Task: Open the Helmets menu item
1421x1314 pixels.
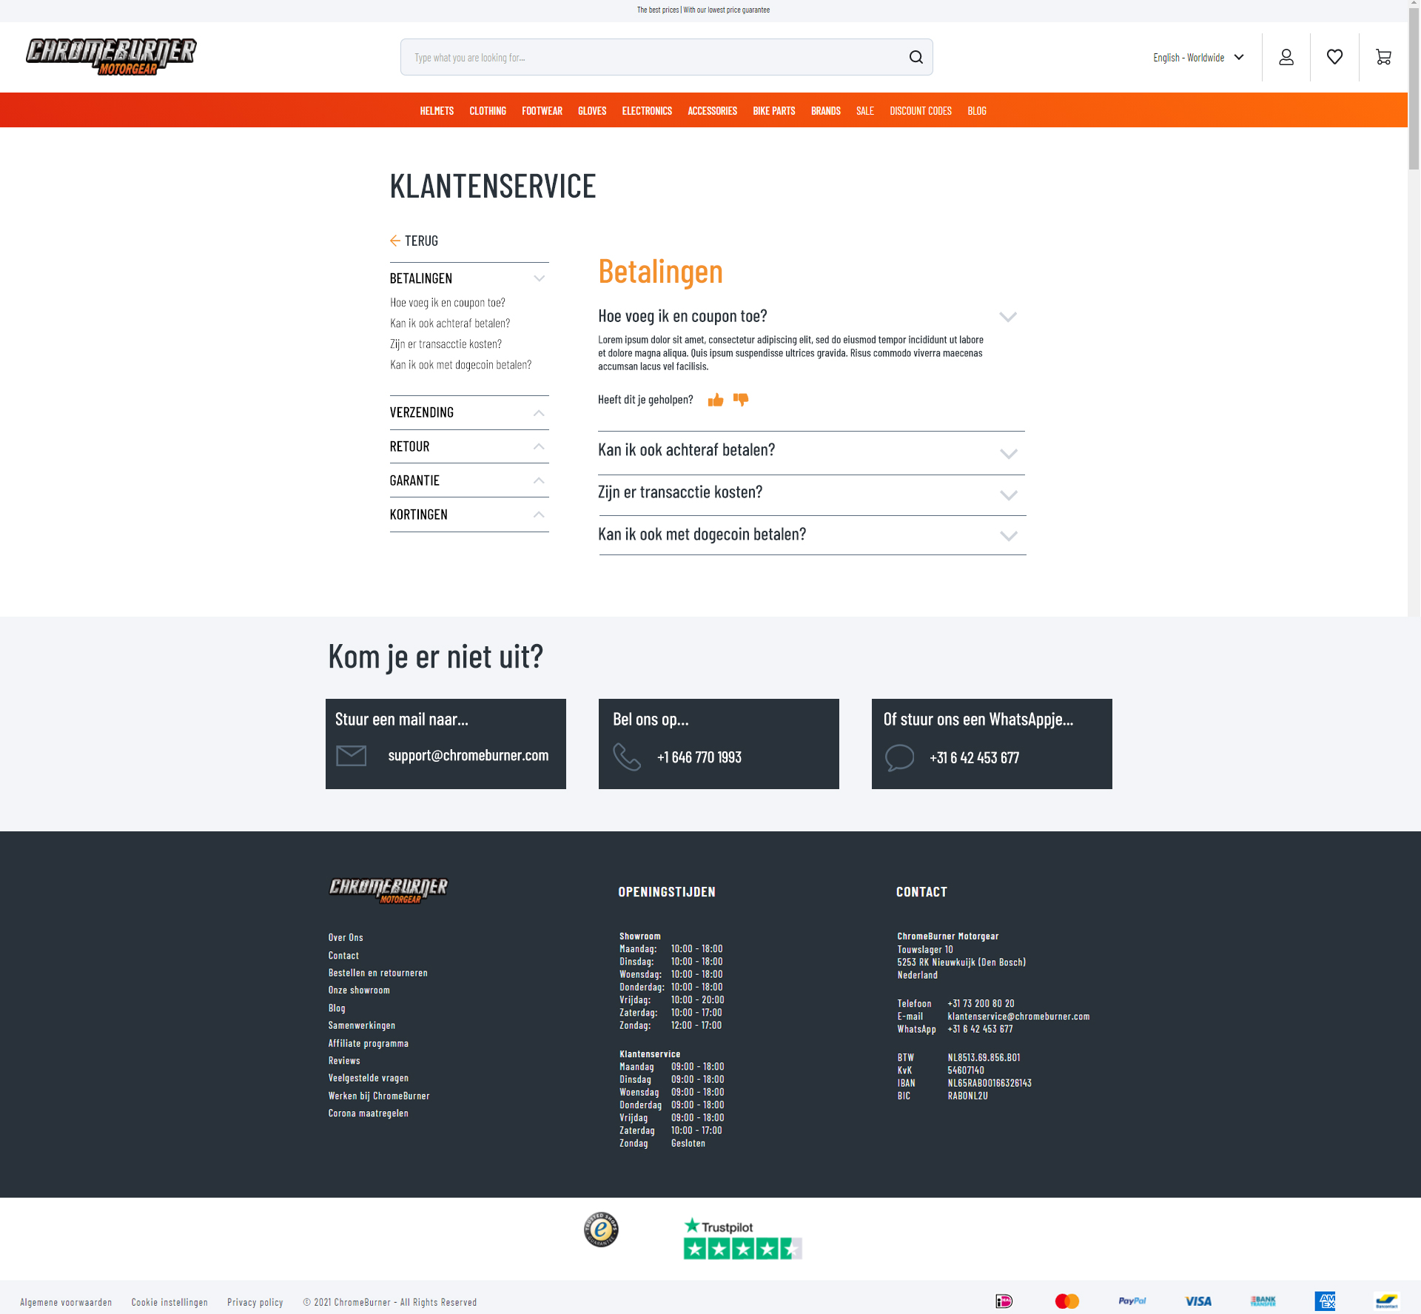Action: pos(437,111)
